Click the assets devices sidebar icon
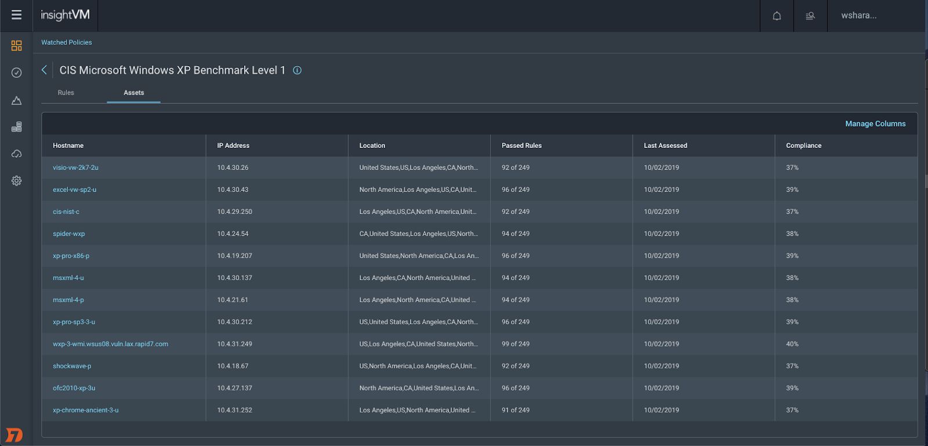Image resolution: width=928 pixels, height=446 pixels. click(16, 127)
